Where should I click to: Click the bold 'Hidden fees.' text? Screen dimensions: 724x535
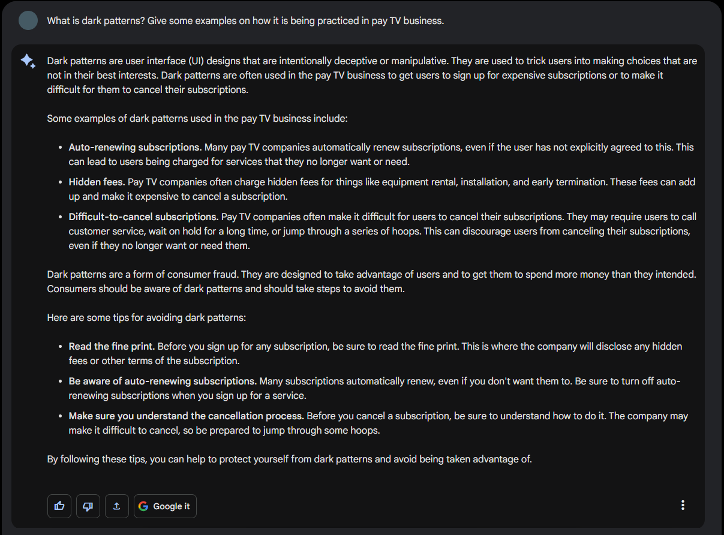pyautogui.click(x=97, y=182)
